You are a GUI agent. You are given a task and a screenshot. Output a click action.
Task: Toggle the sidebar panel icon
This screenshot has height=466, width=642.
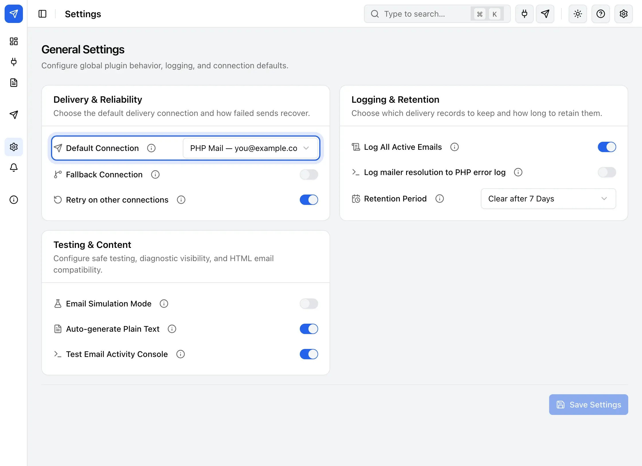[42, 14]
